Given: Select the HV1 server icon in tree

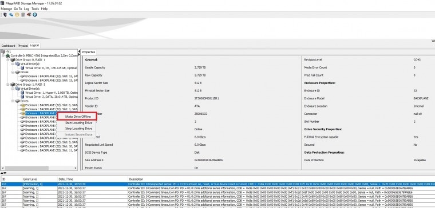Looking at the screenshot, I should tap(3, 51).
